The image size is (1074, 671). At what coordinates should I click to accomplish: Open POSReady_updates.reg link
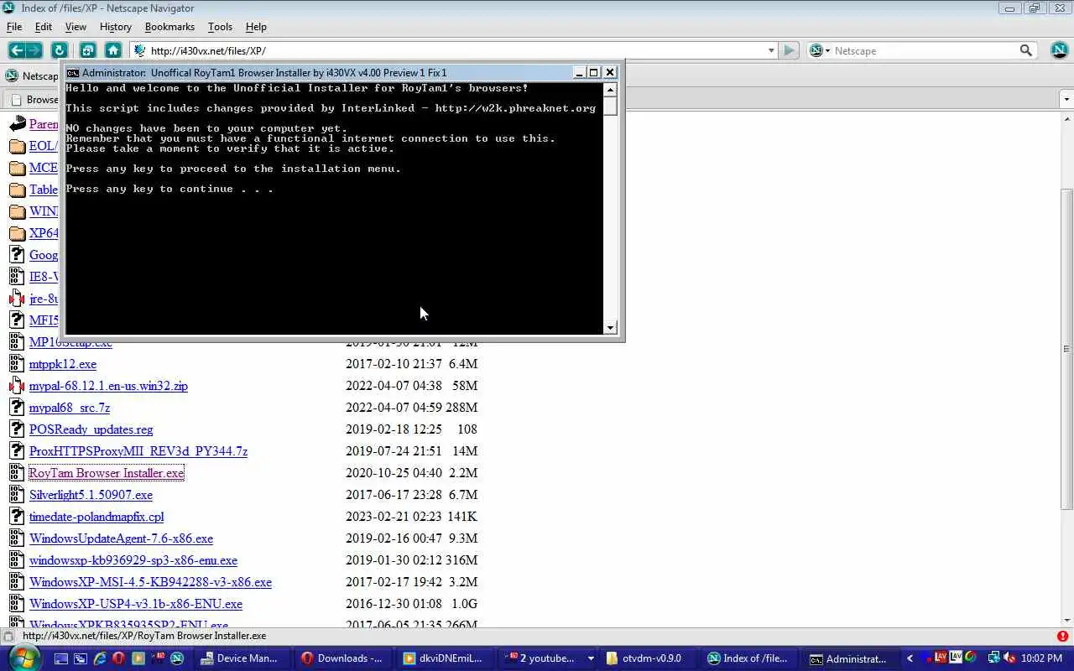pyautogui.click(x=91, y=429)
